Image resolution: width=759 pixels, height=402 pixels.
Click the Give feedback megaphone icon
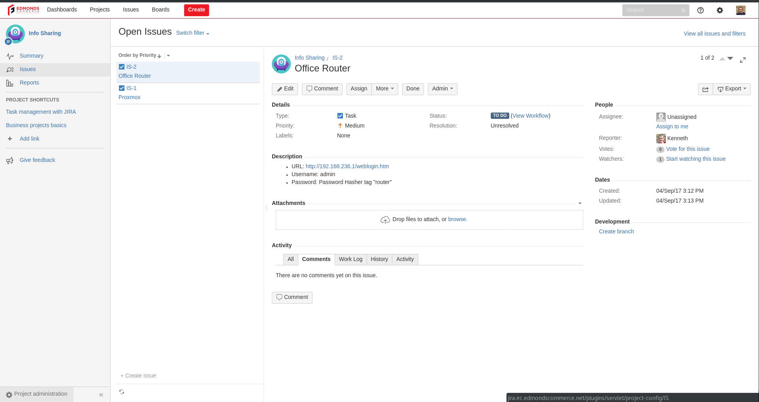coord(10,160)
